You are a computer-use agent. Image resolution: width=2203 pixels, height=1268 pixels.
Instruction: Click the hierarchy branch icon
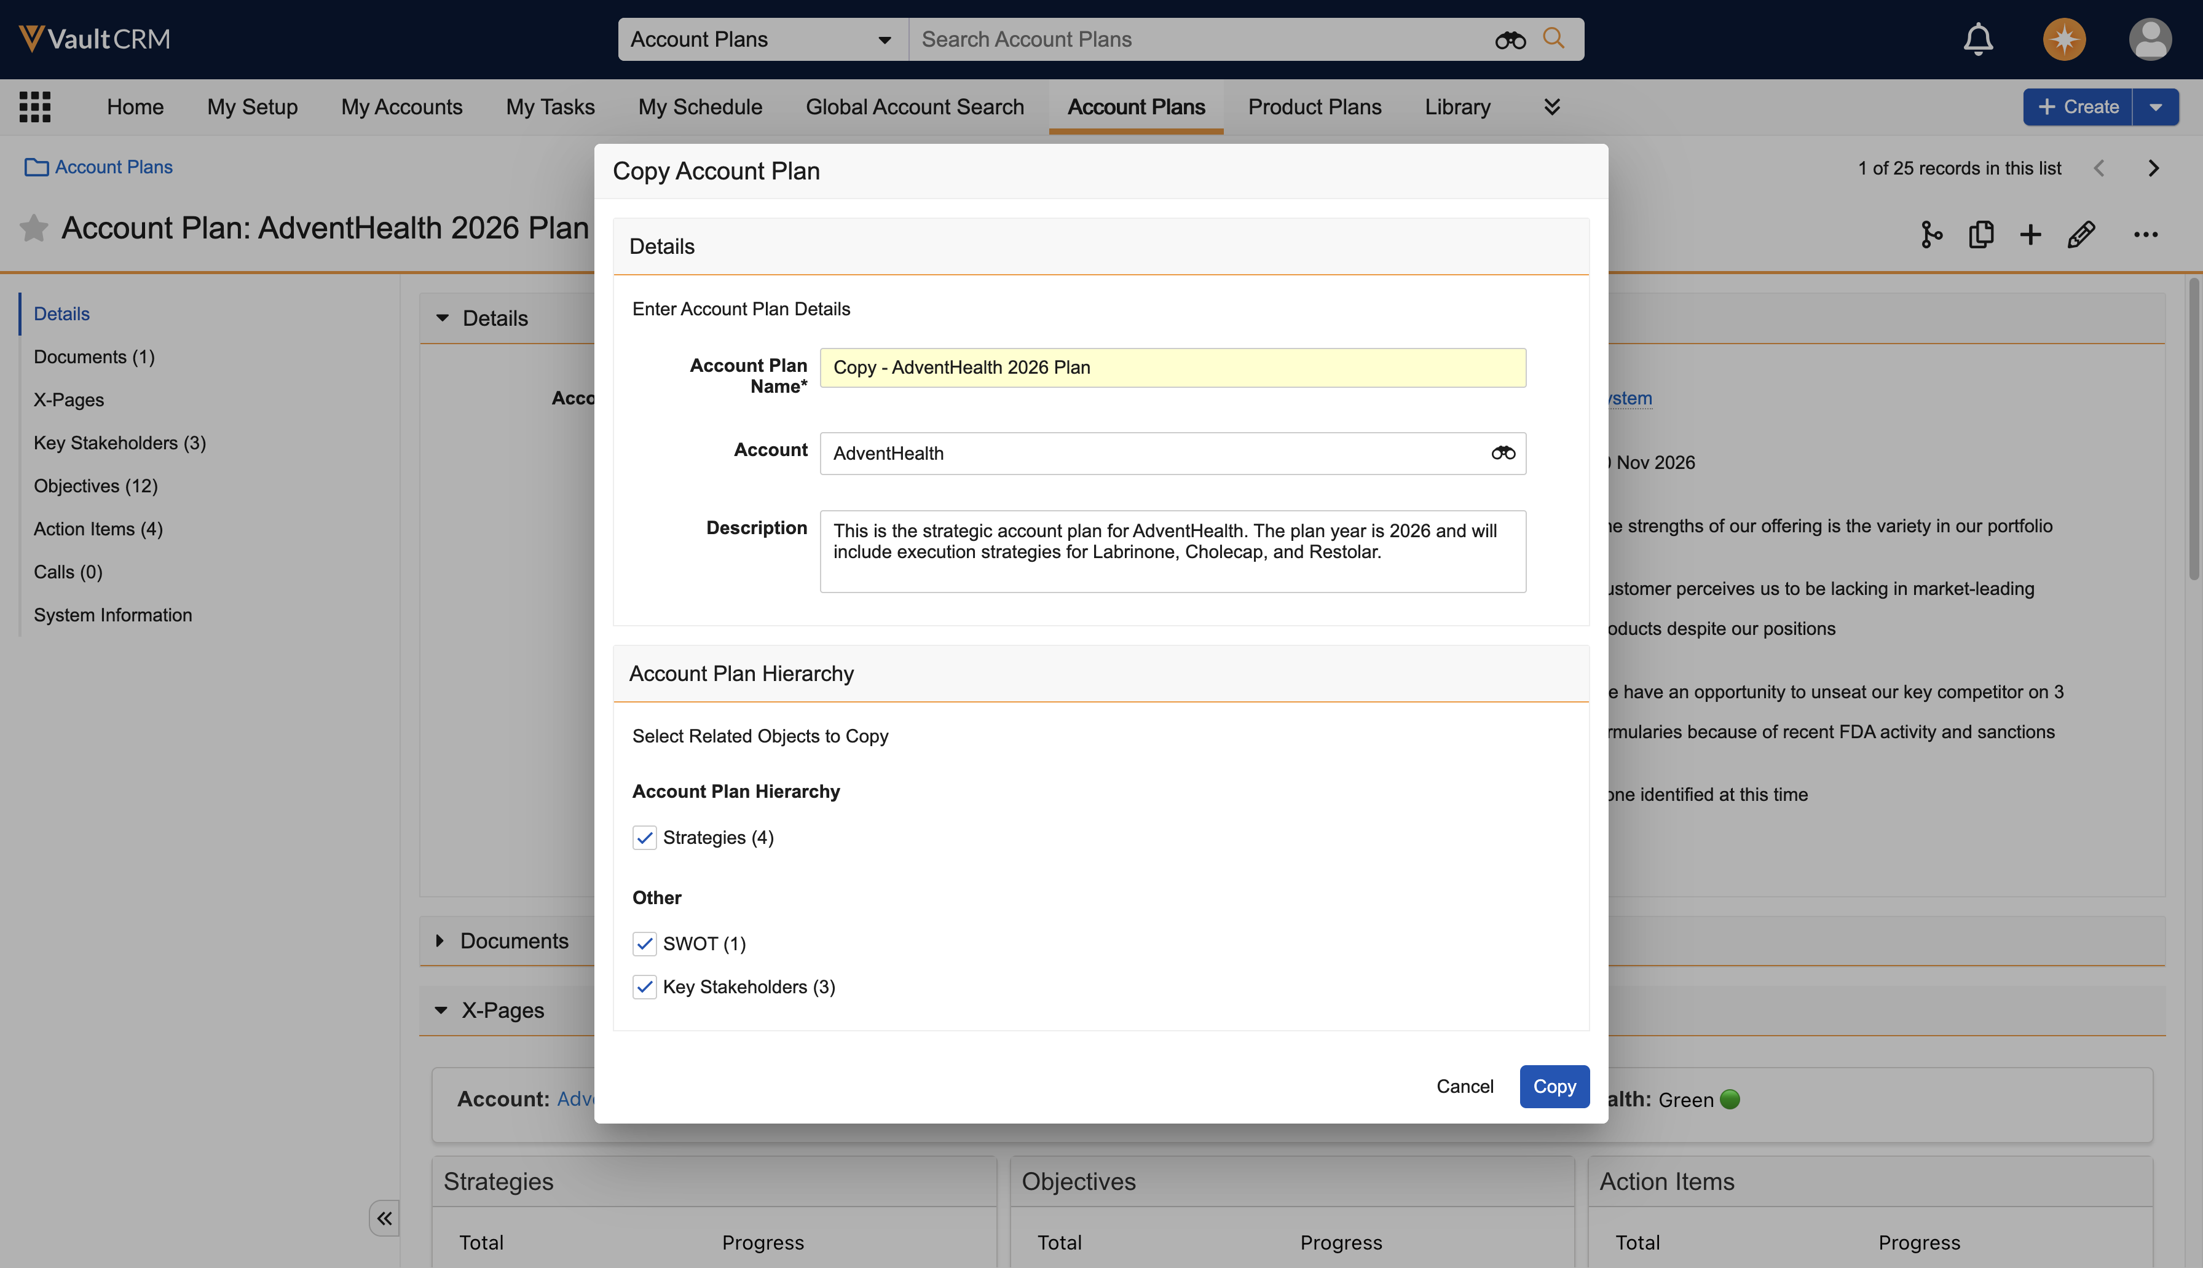pos(1931,234)
